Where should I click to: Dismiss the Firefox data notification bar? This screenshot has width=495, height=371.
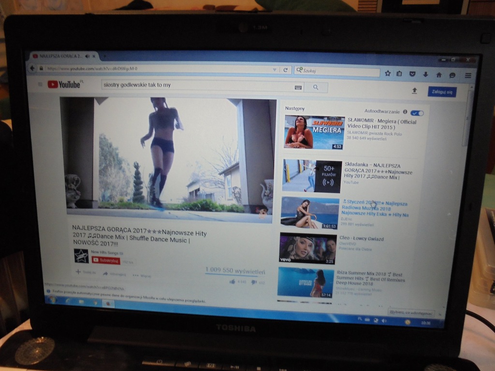pyautogui.click(x=440, y=314)
